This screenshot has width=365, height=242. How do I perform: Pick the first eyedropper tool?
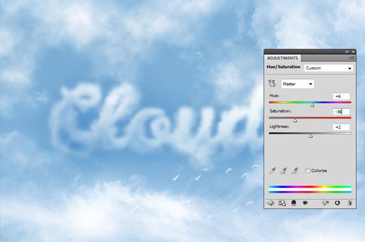point(272,171)
